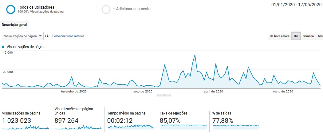Screen dimensions: 323x139
Task: Collapse chart using small arrow below graph
Action: coord(164,95)
